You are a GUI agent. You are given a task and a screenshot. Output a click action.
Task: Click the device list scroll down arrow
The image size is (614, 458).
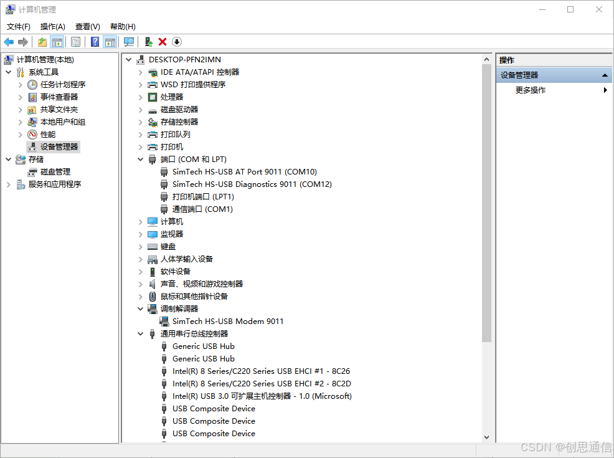tap(486, 437)
